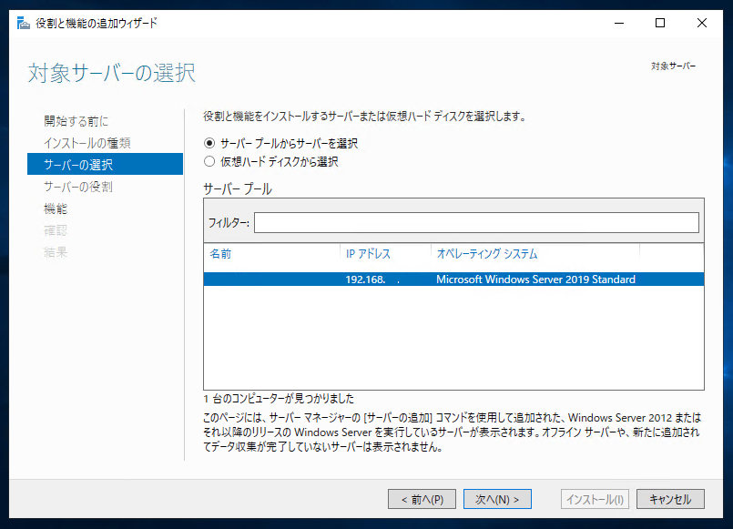This screenshot has height=529, width=733.
Task: Go to インストールの種類 step
Action: pos(87,143)
